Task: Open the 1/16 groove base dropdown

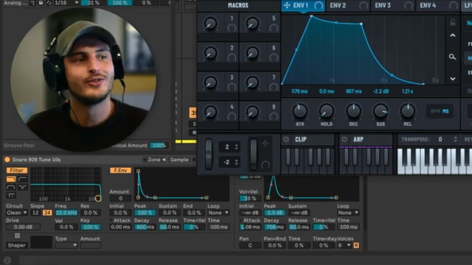Action: click(66, 3)
